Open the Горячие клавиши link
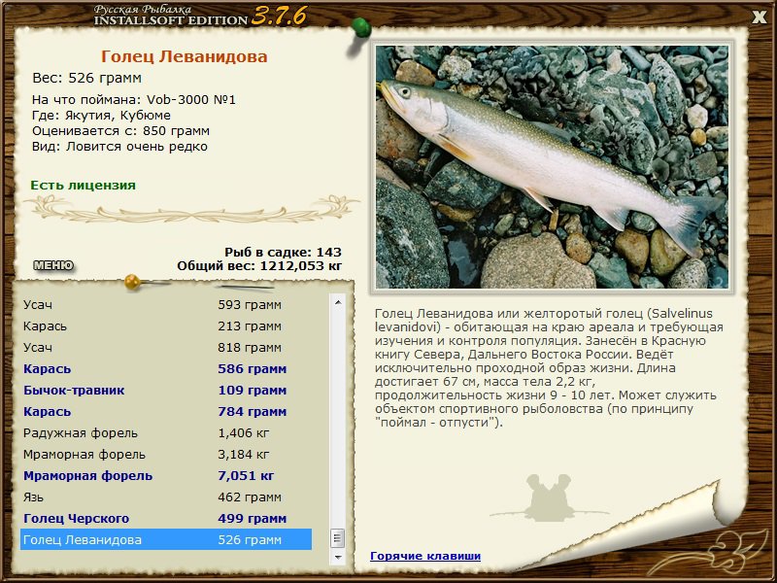Image resolution: width=777 pixels, height=583 pixels. (425, 556)
